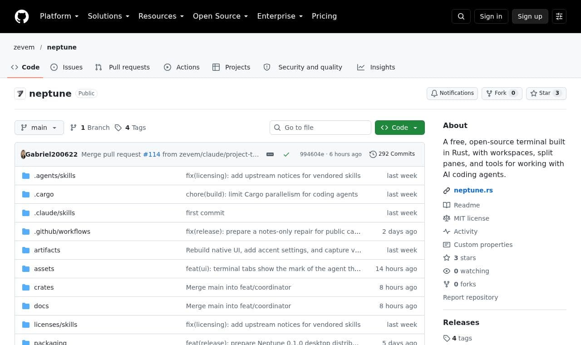Screen dimensions: 581x345
Task: Click the Go to file search field
Action: point(320,128)
